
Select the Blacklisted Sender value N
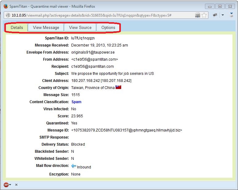(x=72, y=152)
